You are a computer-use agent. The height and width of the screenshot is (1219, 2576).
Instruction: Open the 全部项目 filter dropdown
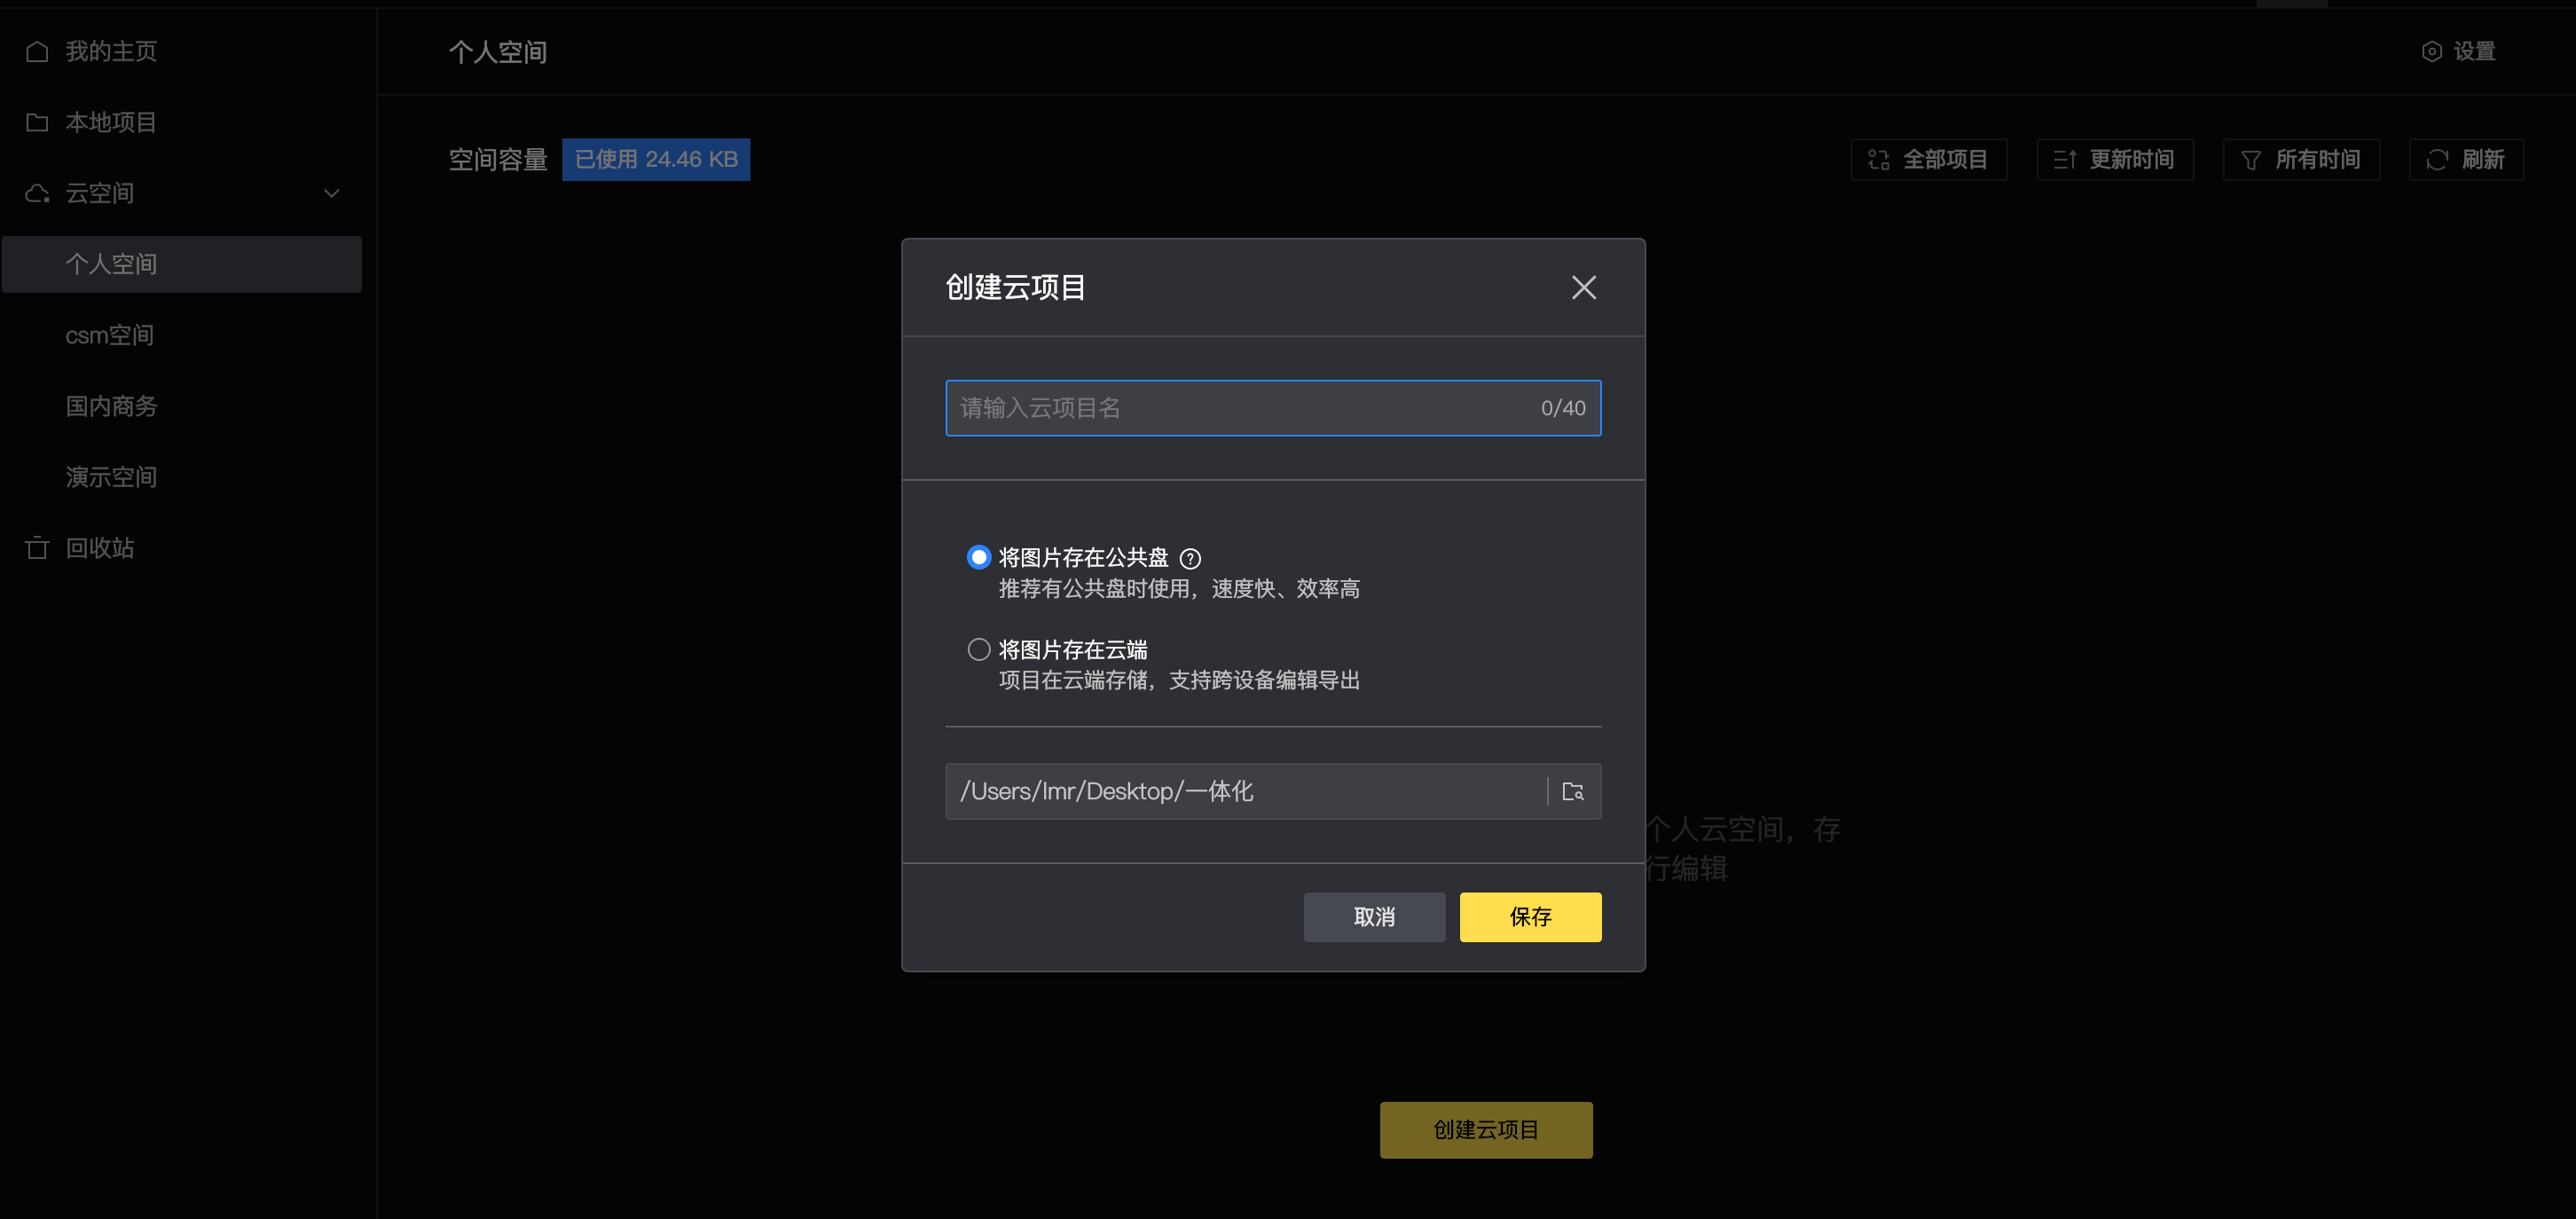[x=1928, y=160]
